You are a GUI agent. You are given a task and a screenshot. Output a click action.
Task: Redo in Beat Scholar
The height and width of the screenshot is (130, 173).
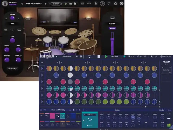pos(156,56)
